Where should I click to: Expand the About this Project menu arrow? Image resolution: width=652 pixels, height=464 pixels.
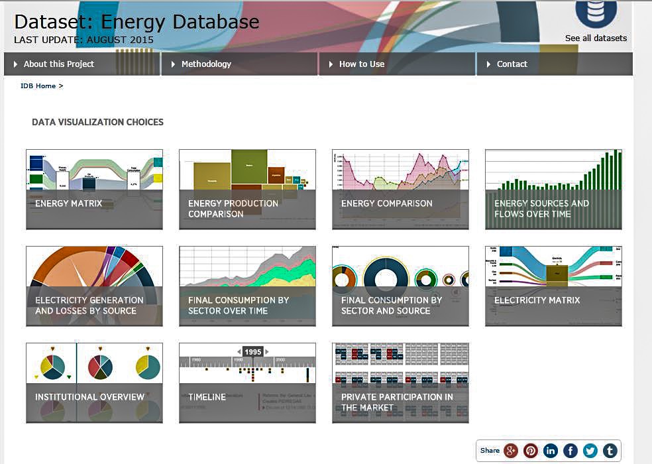[x=15, y=64]
